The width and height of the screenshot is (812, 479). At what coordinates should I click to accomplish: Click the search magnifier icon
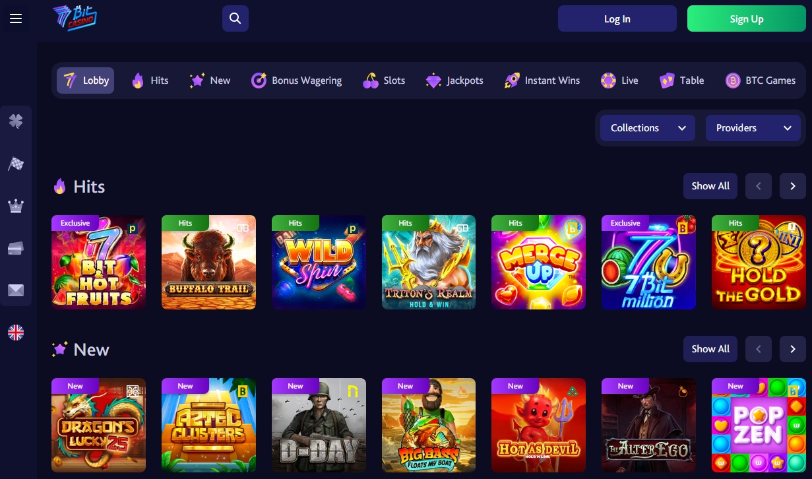(x=235, y=18)
